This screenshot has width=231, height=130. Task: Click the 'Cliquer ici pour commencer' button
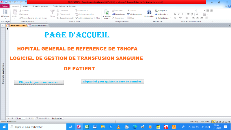[38, 82]
